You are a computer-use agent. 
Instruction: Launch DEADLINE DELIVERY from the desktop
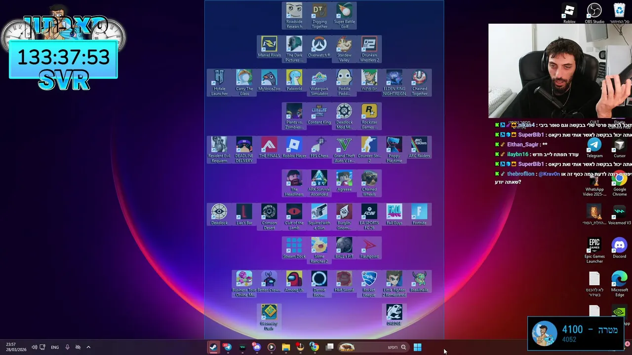[x=244, y=150]
